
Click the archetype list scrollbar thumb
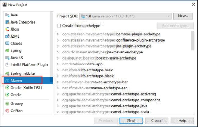pyautogui.click(x=193, y=41)
